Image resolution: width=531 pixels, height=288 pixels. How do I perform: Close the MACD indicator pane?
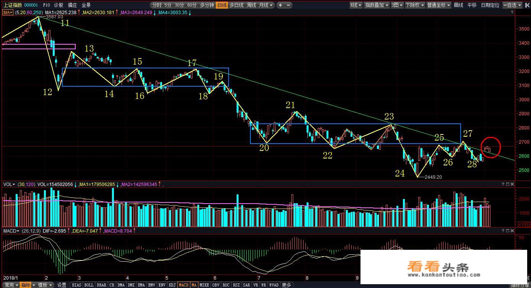pyautogui.click(x=512, y=231)
